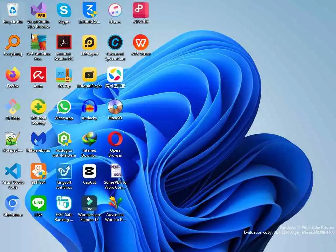The image size is (336, 252).
Task: Click 360 Total Security icon
Action: (x=38, y=107)
